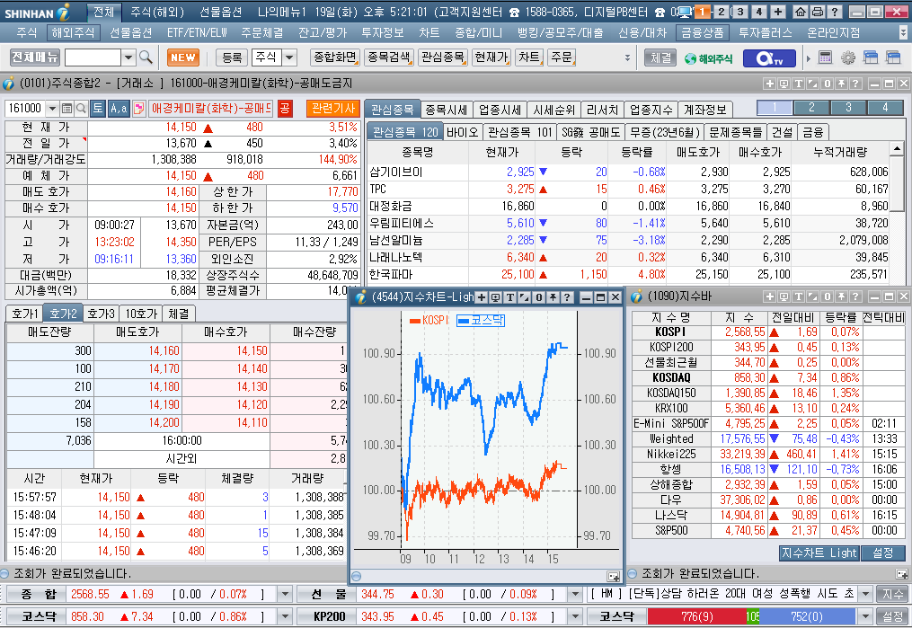This screenshot has width=912, height=628.
Task: Click the 전체메뉴 button
Action: click(x=35, y=57)
